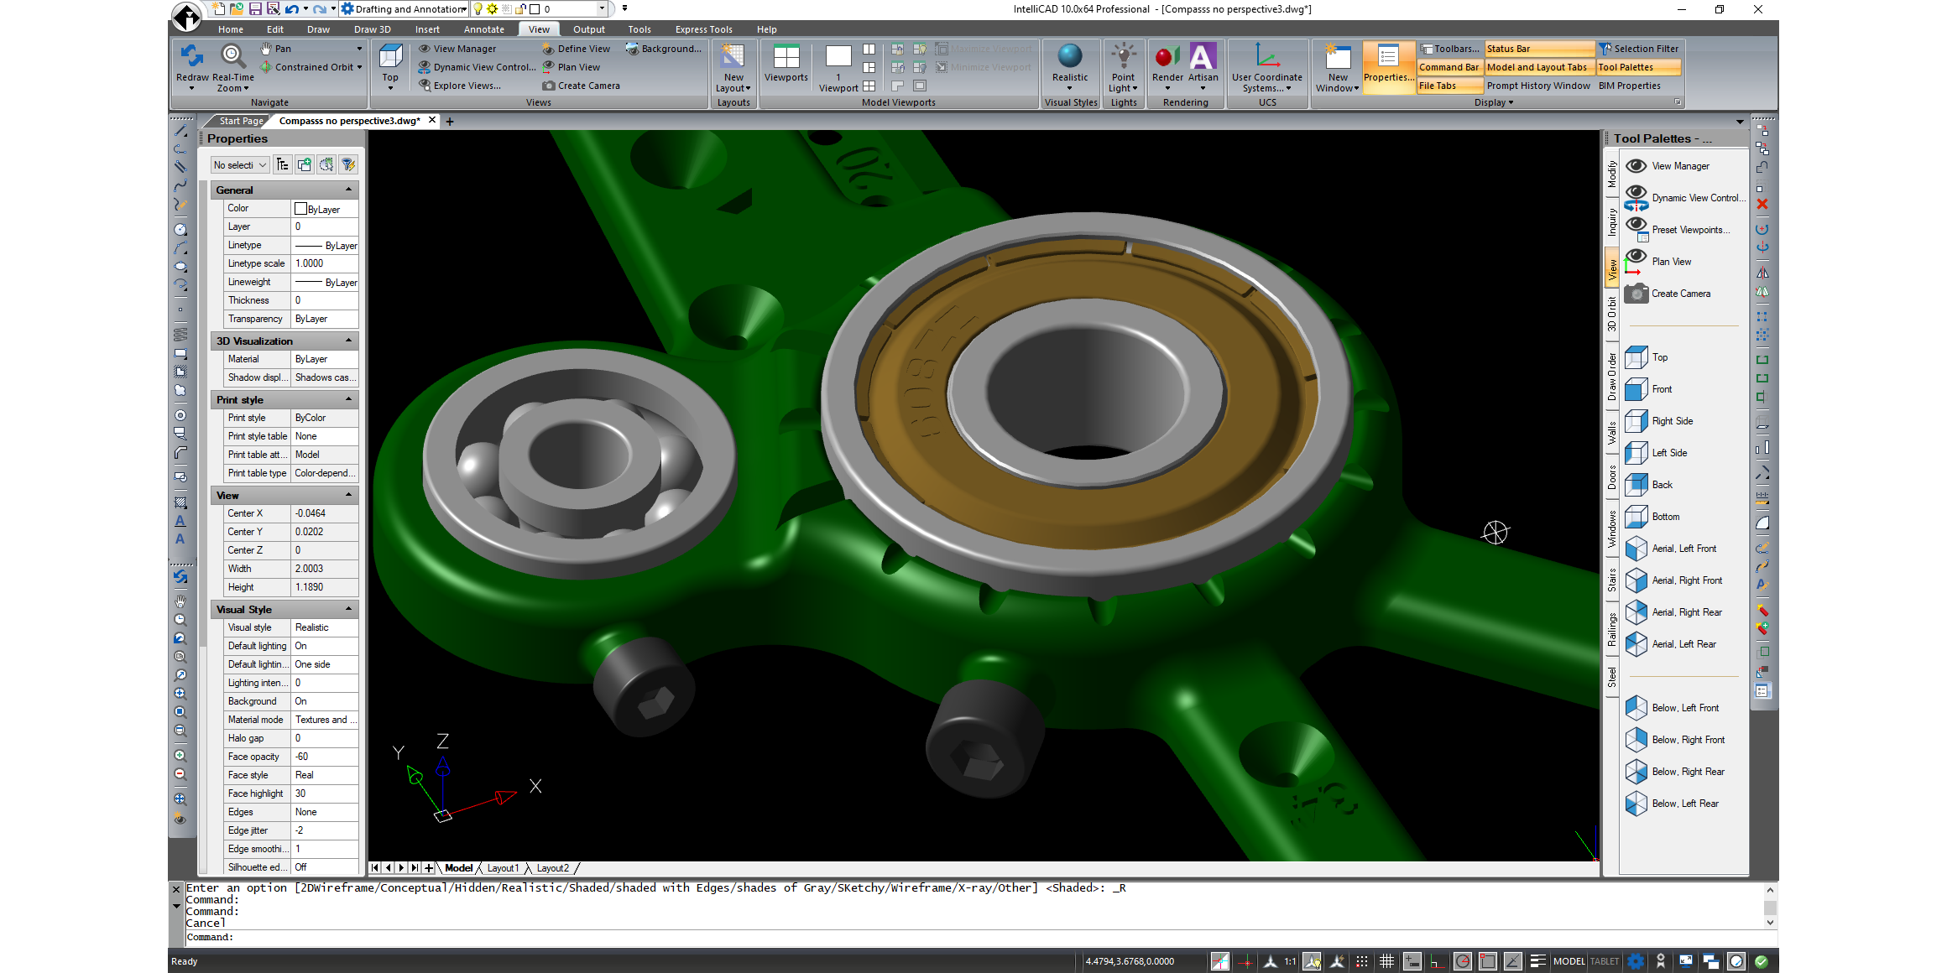Click the Bottom view cube icon
Image resolution: width=1947 pixels, height=973 pixels.
[x=1636, y=517]
